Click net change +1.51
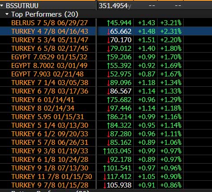Viewport: 212px width, 192px height. [146, 40]
